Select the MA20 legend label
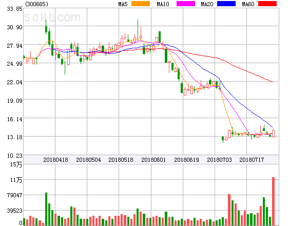This screenshot has height=226, width=308. click(207, 4)
